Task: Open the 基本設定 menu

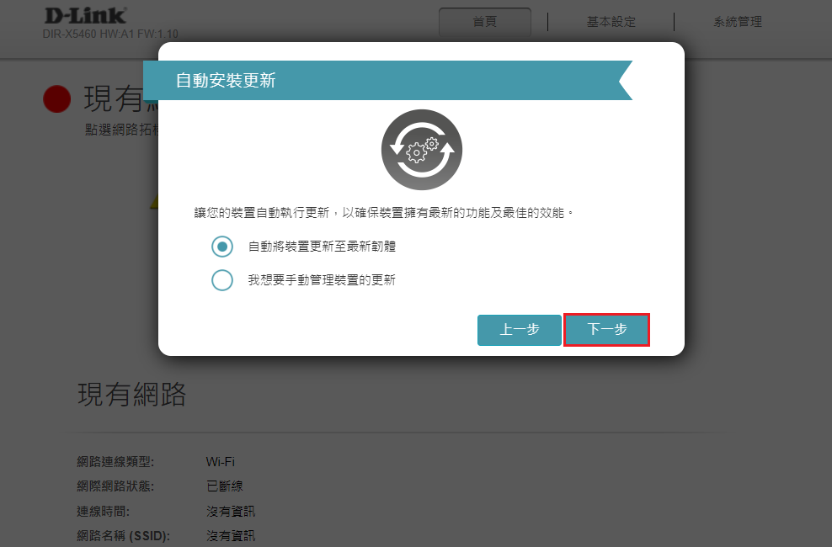Action: 611,22
